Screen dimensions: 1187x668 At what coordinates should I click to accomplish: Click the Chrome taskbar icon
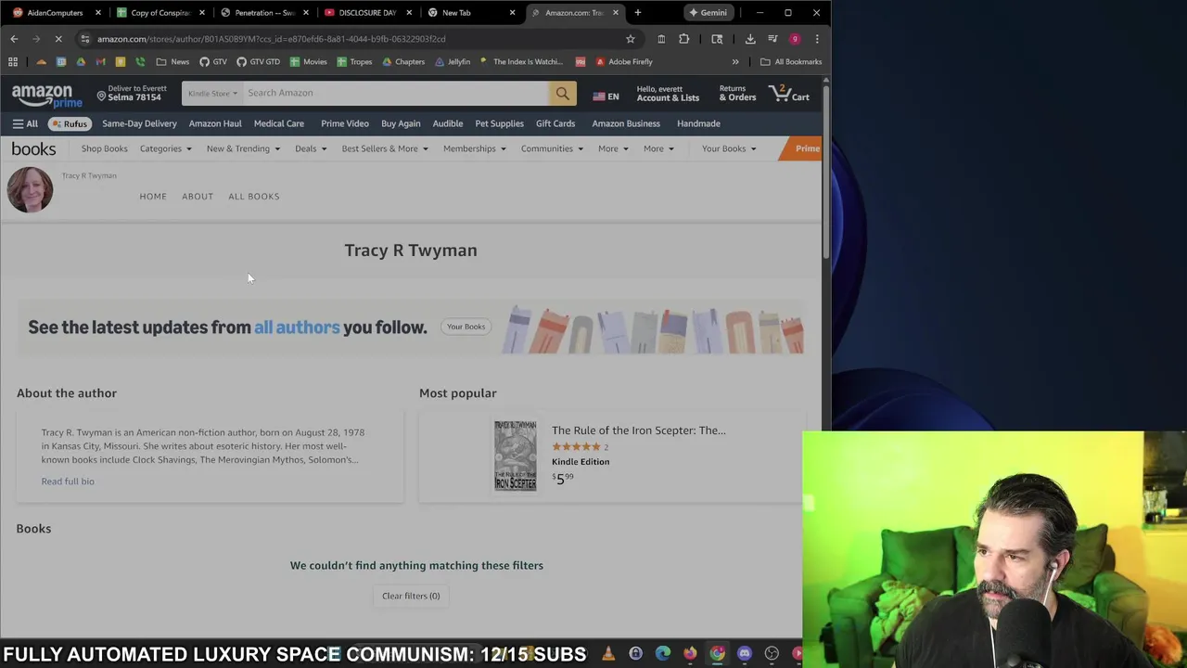pyautogui.click(x=717, y=654)
